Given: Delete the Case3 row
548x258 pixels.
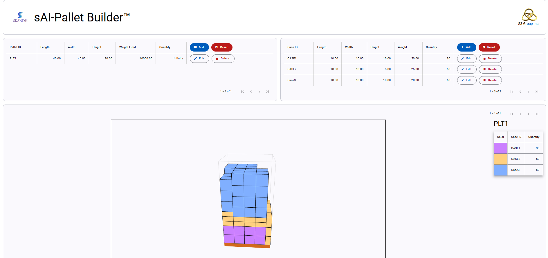Looking at the screenshot, I should (490, 80).
